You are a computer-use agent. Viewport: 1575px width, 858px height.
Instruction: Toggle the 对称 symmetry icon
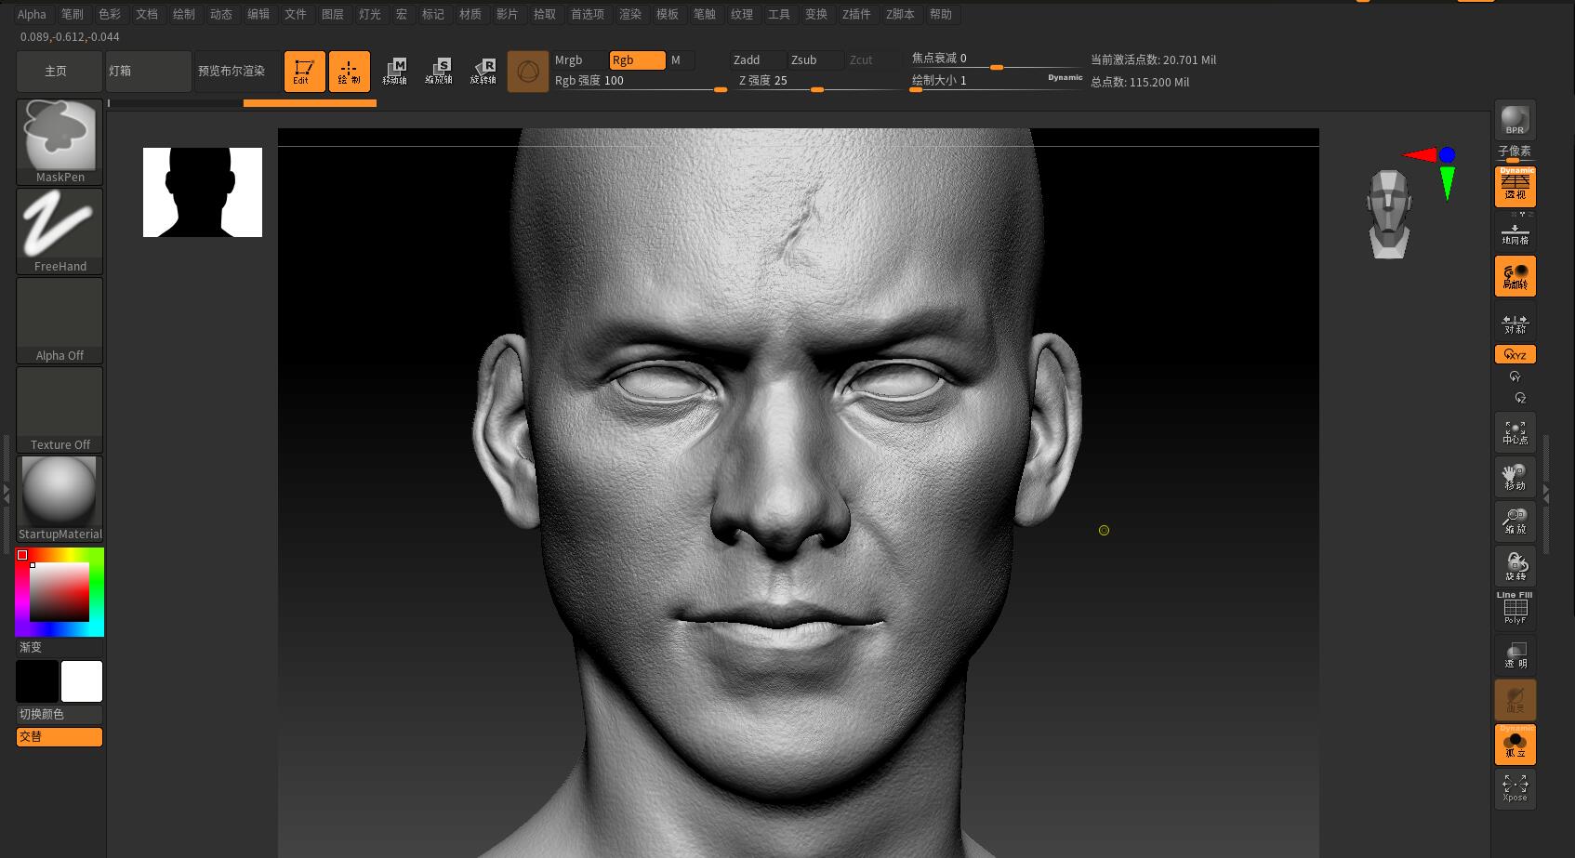tap(1515, 322)
